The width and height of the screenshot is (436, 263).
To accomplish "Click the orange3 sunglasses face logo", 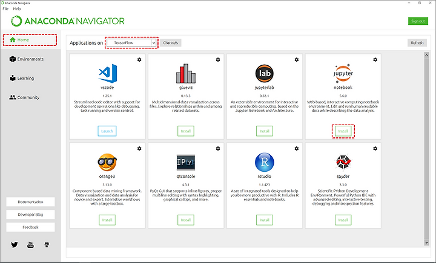I will [107, 163].
